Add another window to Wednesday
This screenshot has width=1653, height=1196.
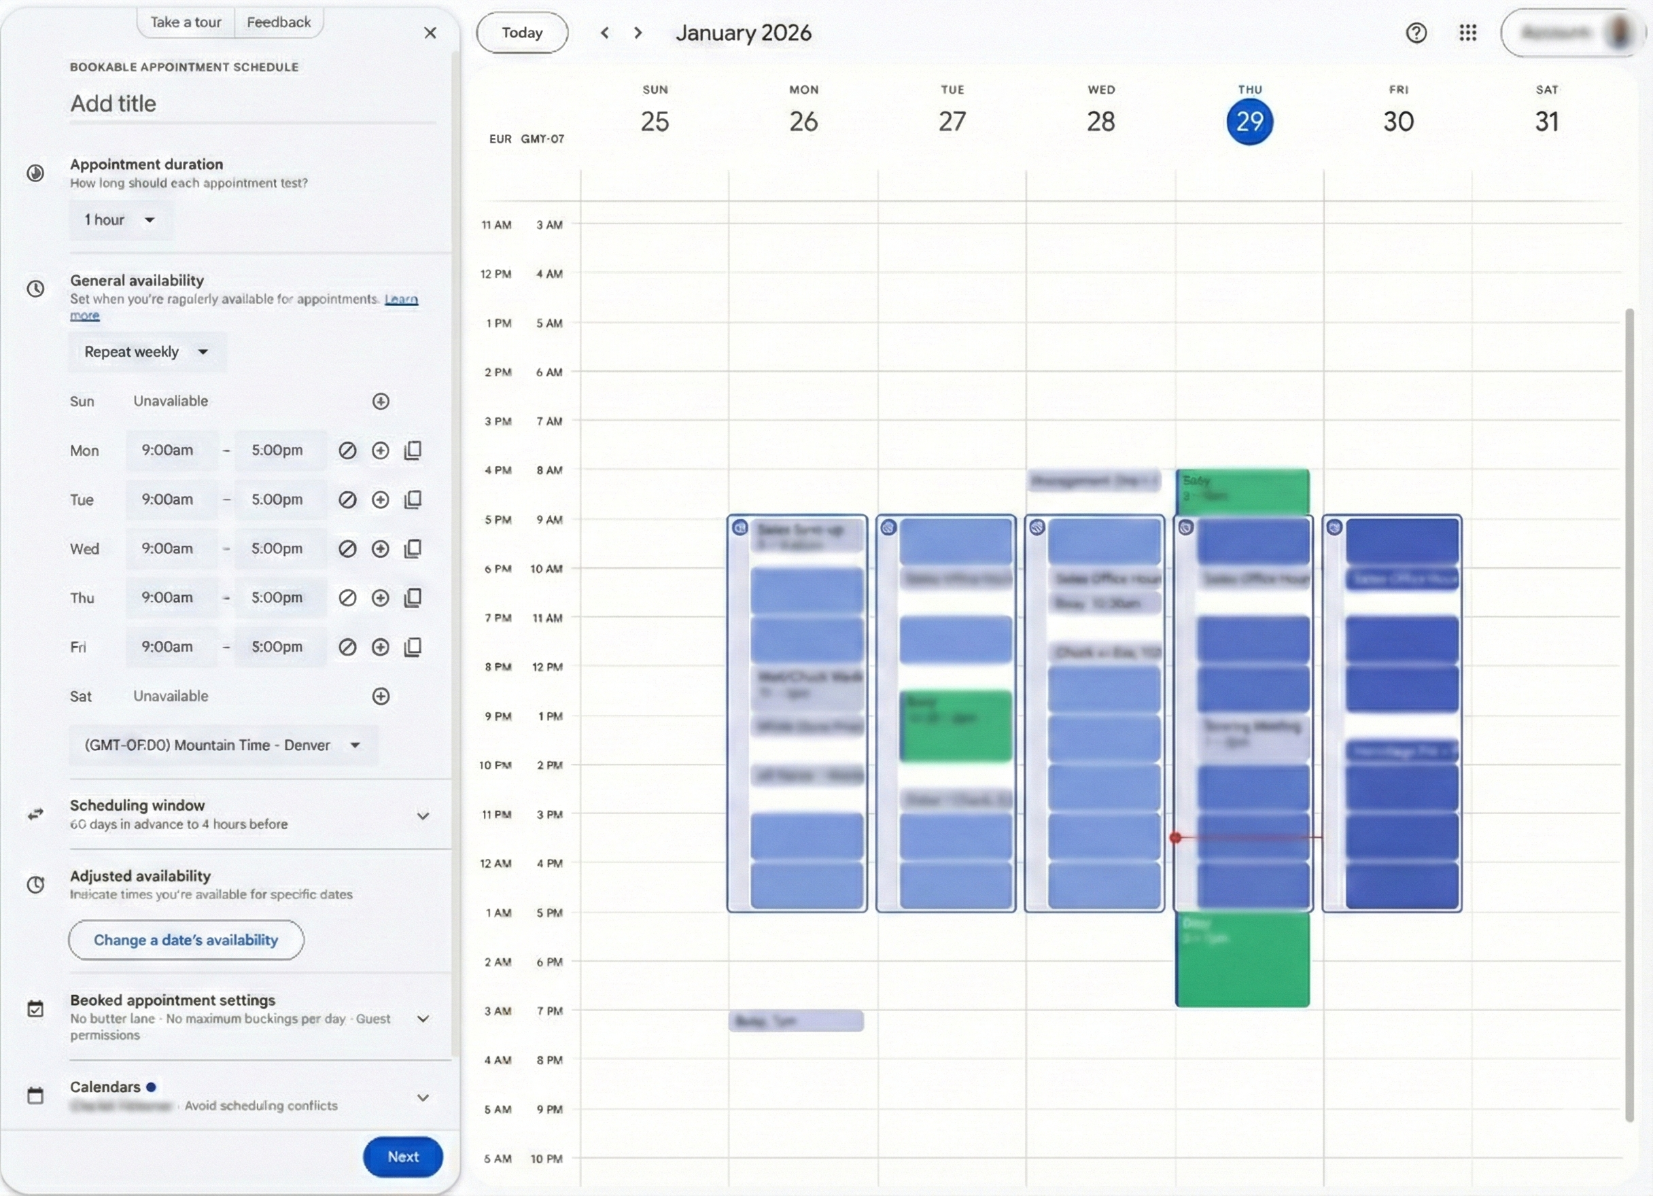(x=381, y=548)
